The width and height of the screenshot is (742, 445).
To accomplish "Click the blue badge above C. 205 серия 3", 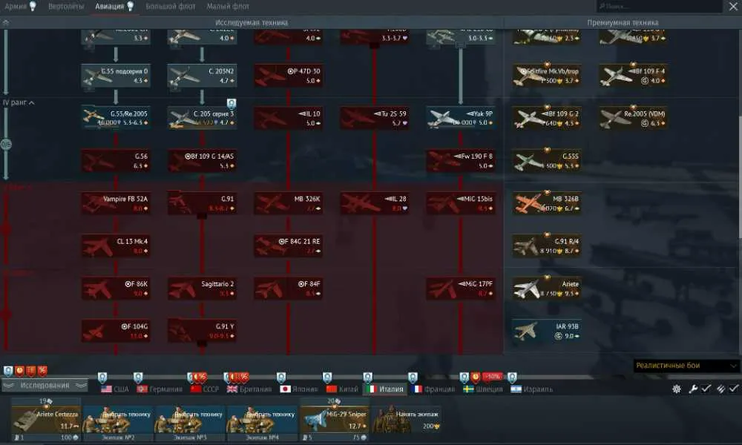I will coord(231,103).
